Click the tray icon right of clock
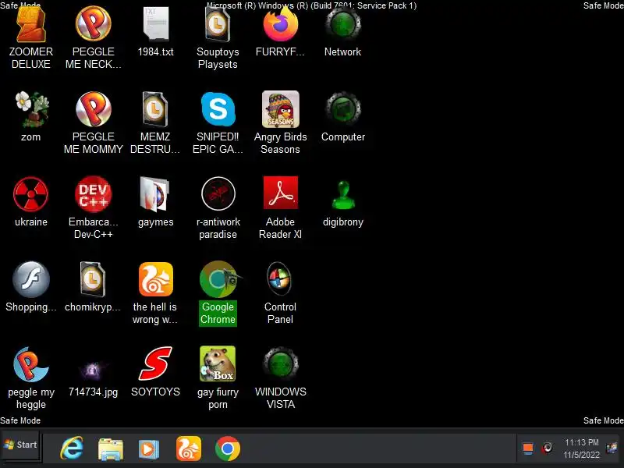The width and height of the screenshot is (624, 468). point(612,448)
